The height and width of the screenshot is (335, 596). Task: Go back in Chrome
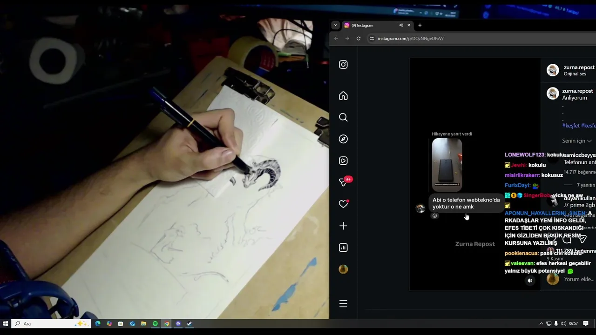336,39
